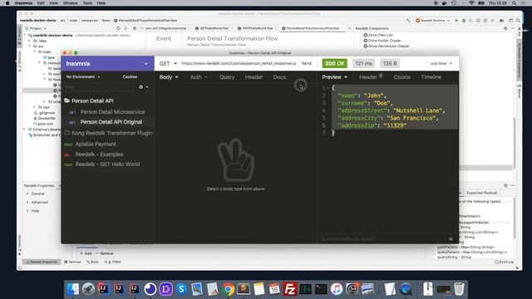The image size is (532, 299).
Task: Open Body type dropdown
Action: click(x=169, y=77)
